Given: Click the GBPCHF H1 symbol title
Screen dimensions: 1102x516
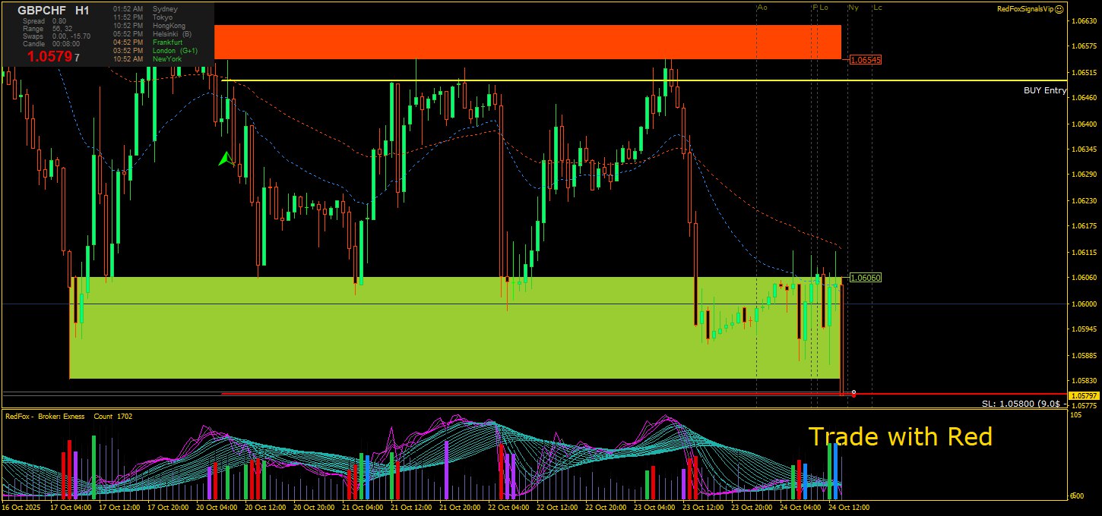Looking at the screenshot, I should pyautogui.click(x=53, y=11).
